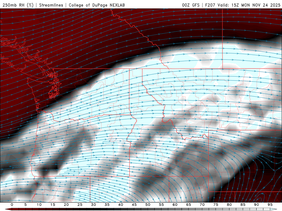Select the "35" value on color scale

(107, 205)
